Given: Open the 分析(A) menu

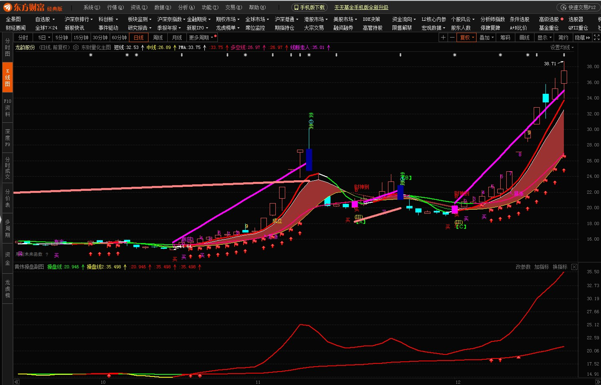Looking at the screenshot, I should point(186,7).
